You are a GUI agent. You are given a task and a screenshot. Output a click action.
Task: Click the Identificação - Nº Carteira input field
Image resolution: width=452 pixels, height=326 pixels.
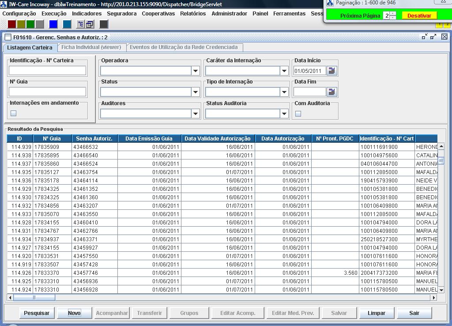coord(48,71)
